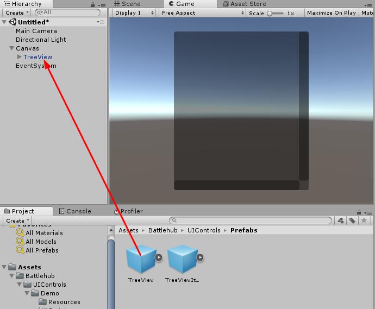The image size is (375, 309).
Task: Click the Search by Label tag icon
Action: tap(352, 220)
